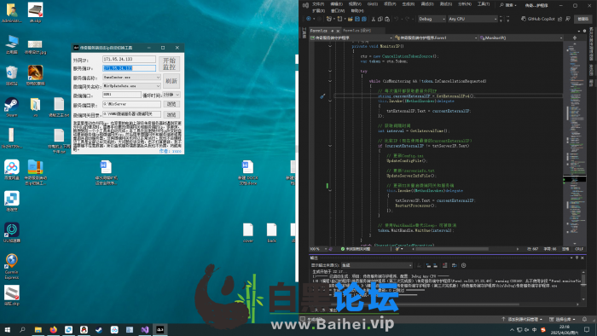
Task: Open Git menu in Visual Studio
Action: 373,4
